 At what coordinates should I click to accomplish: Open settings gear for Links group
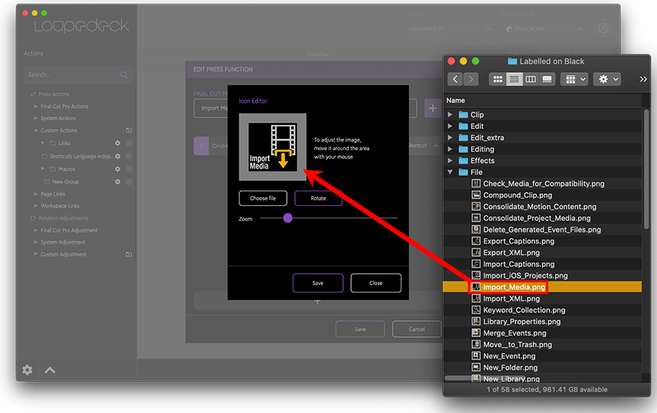point(118,143)
